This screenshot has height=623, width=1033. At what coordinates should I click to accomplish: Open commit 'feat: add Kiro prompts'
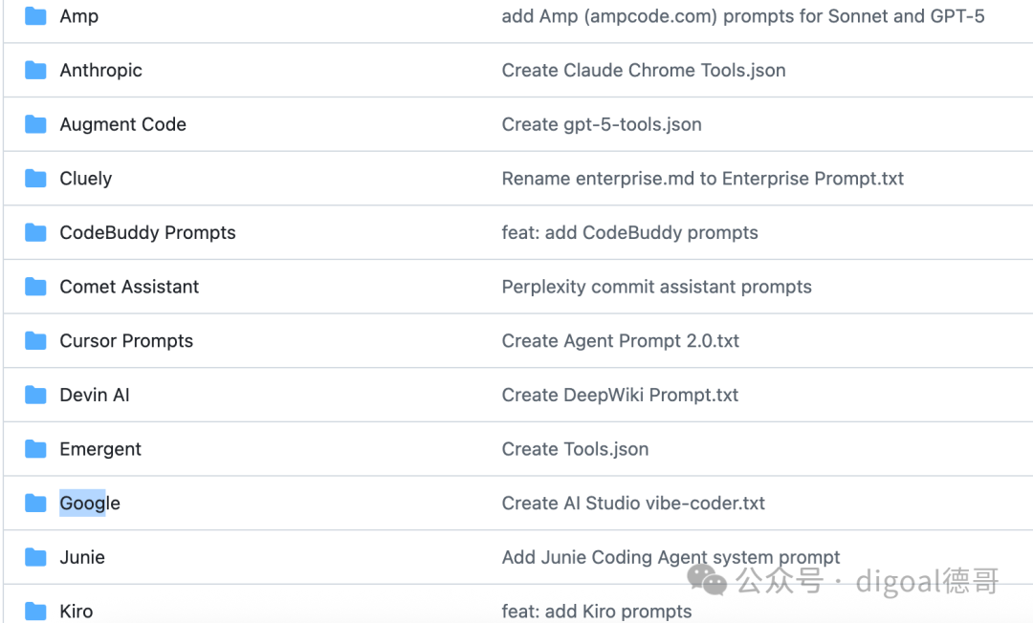click(x=597, y=612)
